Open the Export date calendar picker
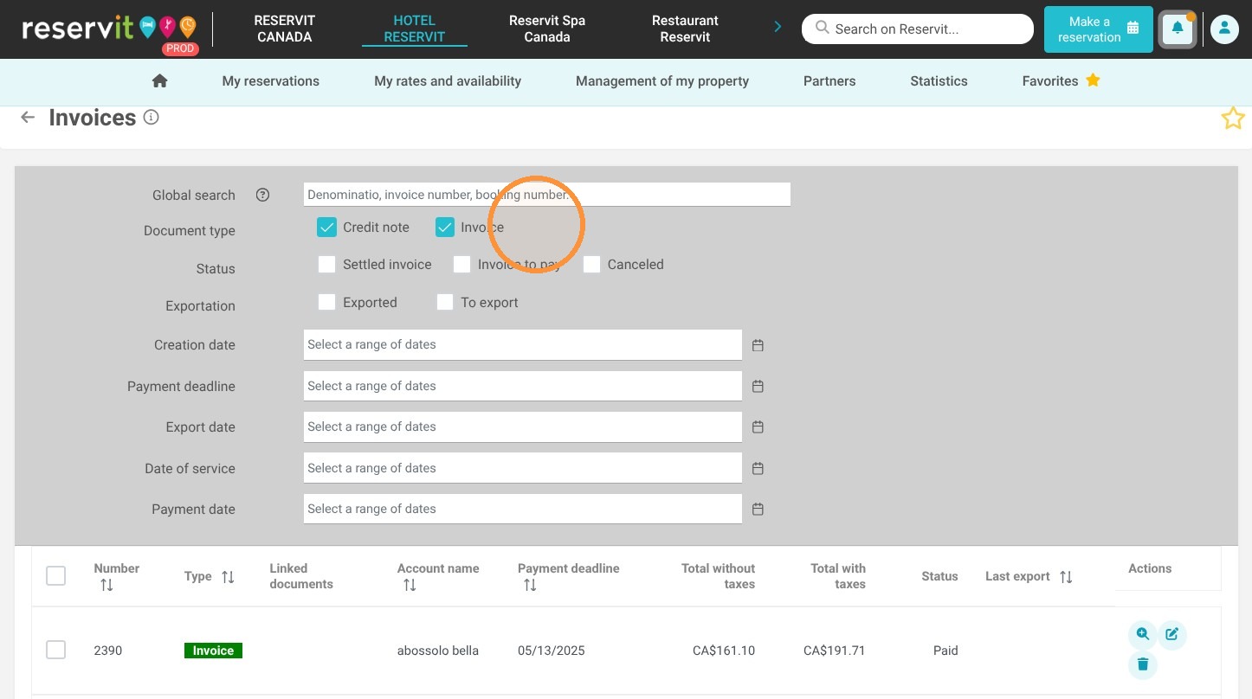 pyautogui.click(x=758, y=427)
